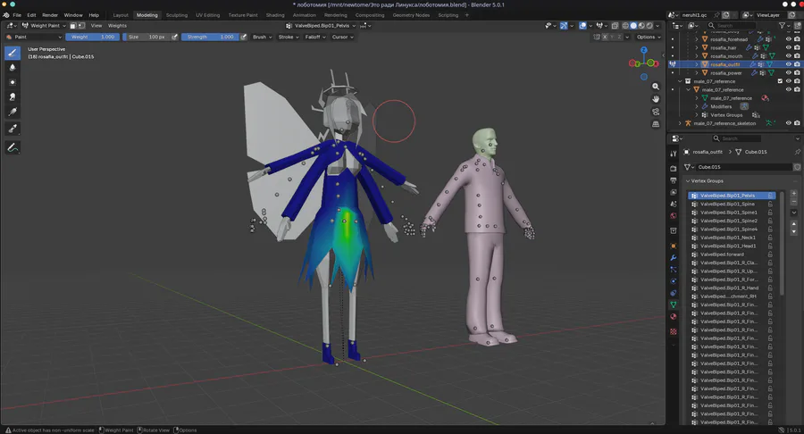804x434 pixels.
Task: Open the World properties tab
Action: click(x=674, y=216)
